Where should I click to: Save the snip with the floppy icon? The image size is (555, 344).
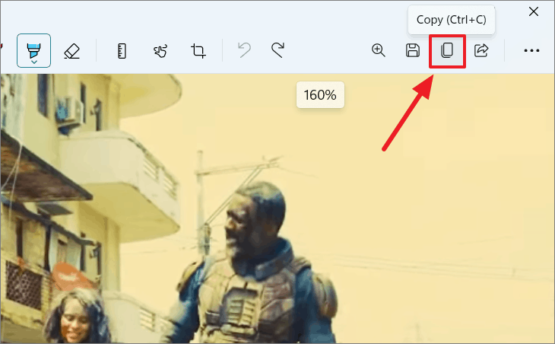pyautogui.click(x=413, y=50)
